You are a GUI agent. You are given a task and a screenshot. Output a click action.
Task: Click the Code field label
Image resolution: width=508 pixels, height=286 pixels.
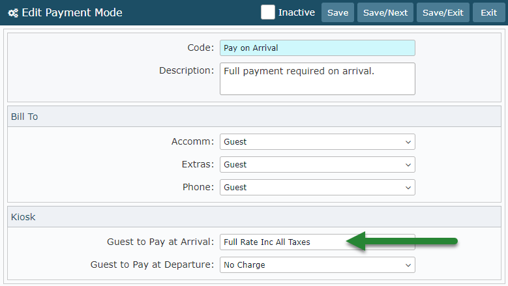tap(200, 48)
